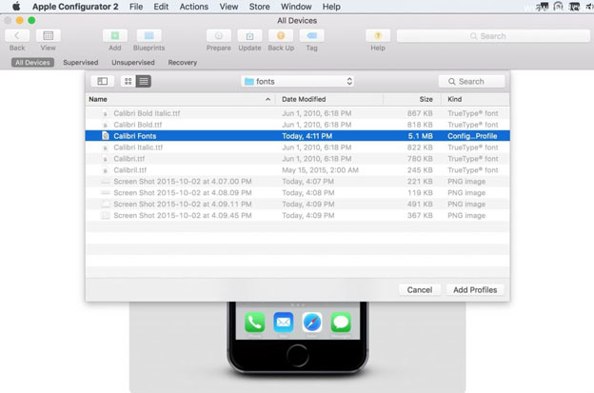Open the Actions menu

tap(194, 7)
